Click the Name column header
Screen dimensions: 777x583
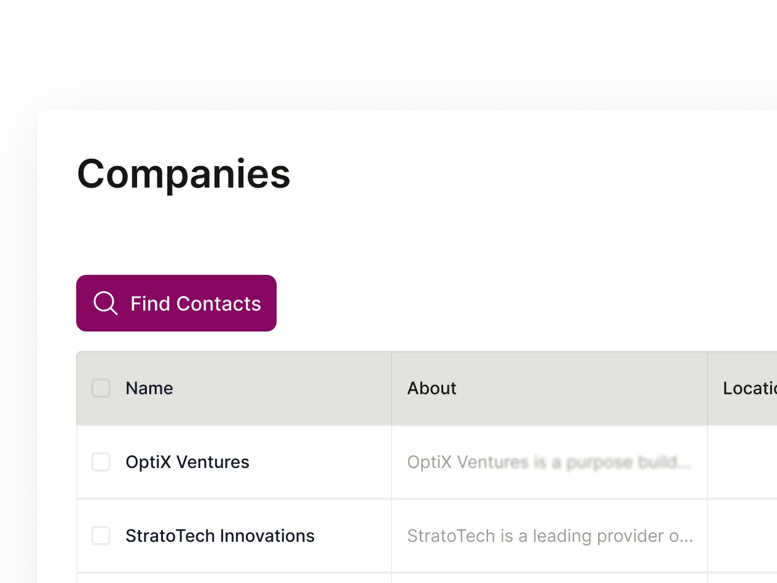tap(149, 388)
